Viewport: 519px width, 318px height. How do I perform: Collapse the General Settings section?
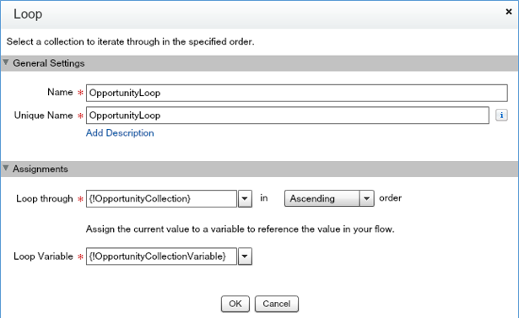(6, 62)
